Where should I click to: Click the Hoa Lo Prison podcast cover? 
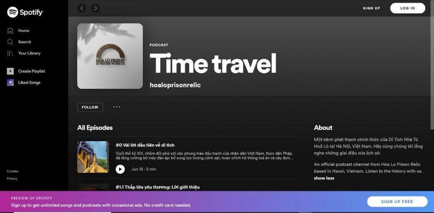tap(110, 56)
